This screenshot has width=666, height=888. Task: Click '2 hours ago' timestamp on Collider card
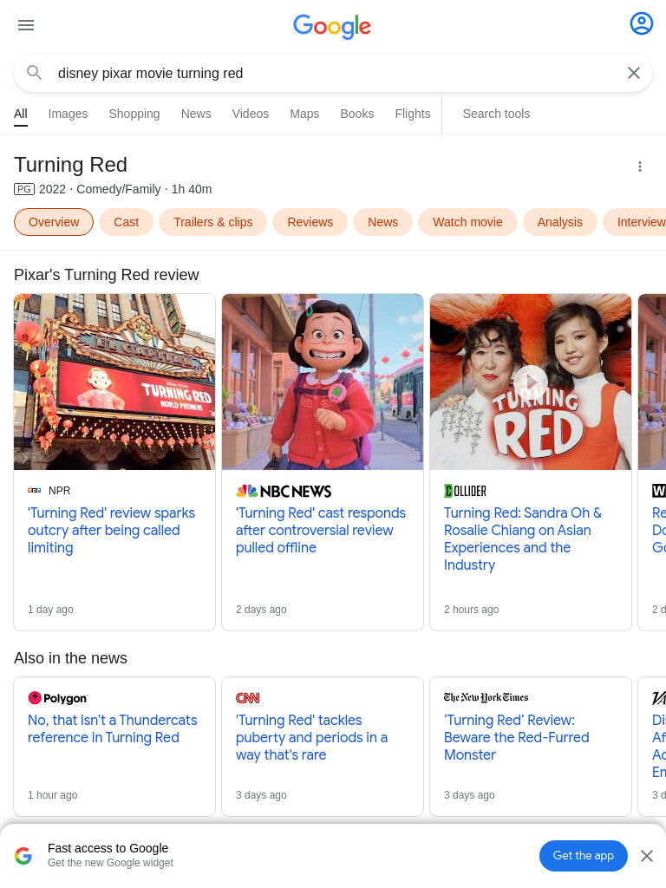[x=471, y=610]
